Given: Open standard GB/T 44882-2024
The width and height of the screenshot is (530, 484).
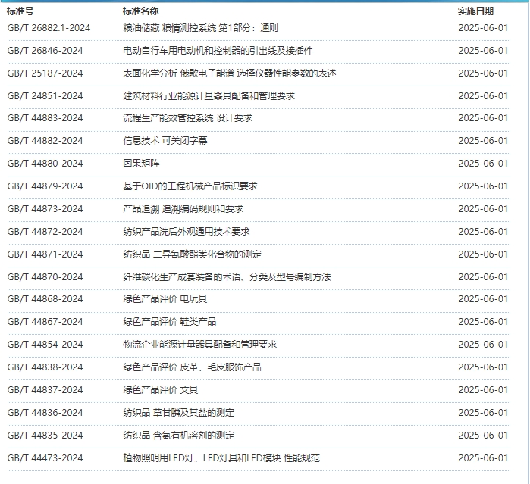Looking at the screenshot, I should (x=45, y=141).
